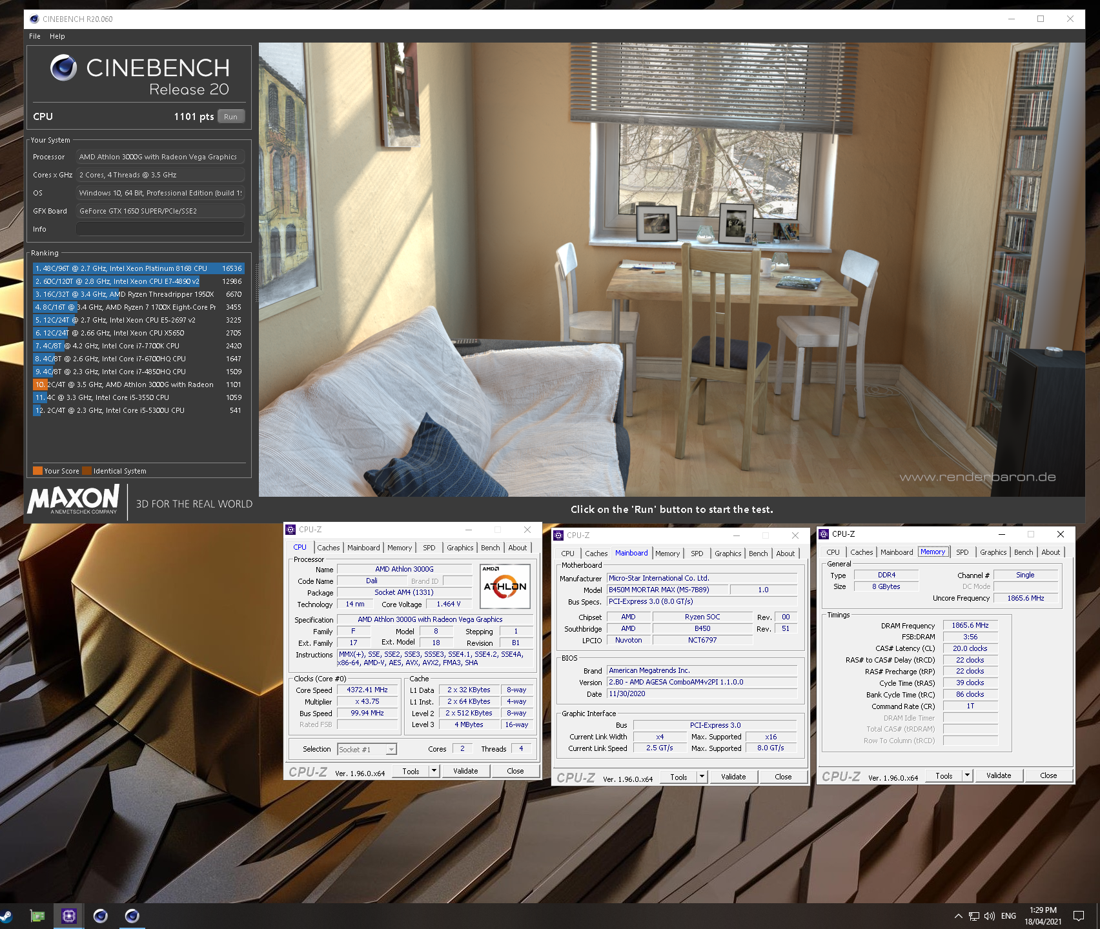
Task: Click the Core Speed 4372.41 MHz value
Action: tap(367, 690)
